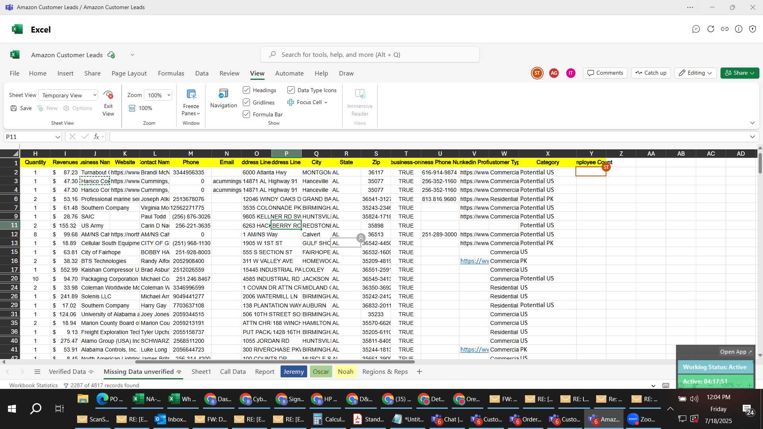763x429 pixels.
Task: Open Calculator from taskbar
Action: (x=329, y=419)
